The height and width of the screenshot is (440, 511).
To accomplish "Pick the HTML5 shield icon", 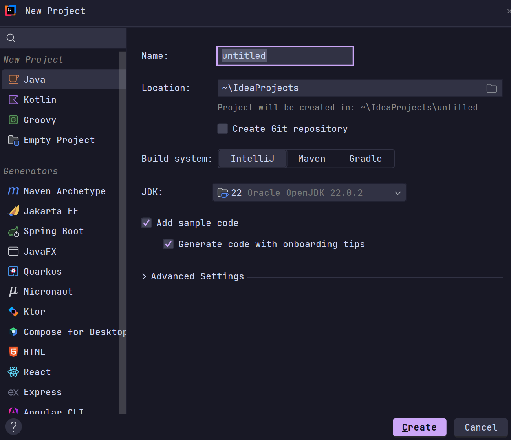I will point(13,352).
